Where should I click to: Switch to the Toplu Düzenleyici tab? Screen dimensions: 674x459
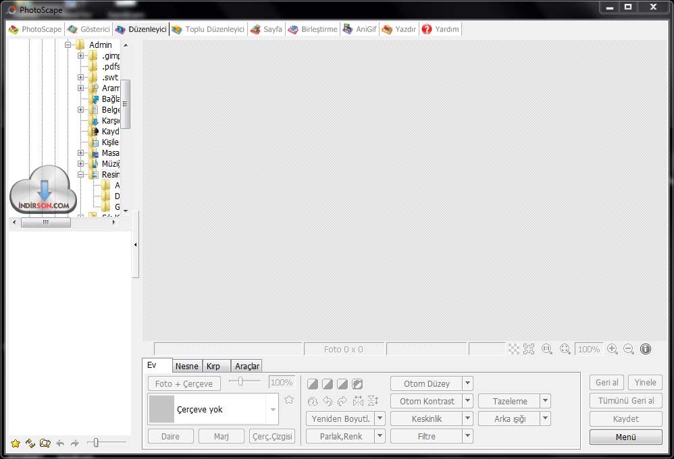(x=209, y=29)
